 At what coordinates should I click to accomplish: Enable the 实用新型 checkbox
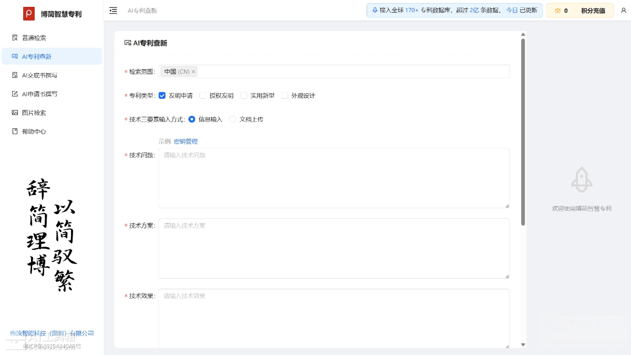(x=244, y=96)
